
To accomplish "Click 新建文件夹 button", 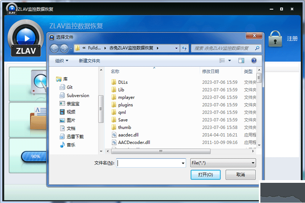I will tap(90, 61).
